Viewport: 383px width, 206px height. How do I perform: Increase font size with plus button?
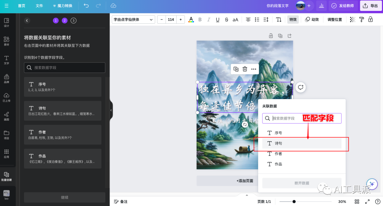click(181, 19)
